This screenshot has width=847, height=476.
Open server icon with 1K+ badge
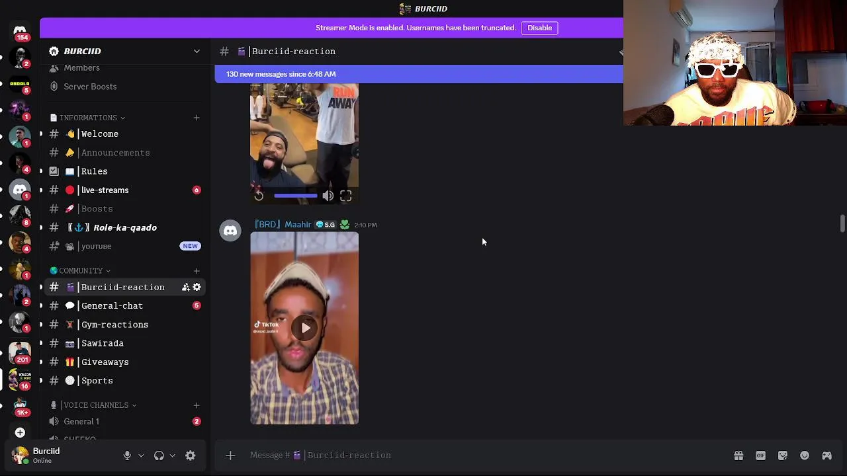[x=20, y=405]
